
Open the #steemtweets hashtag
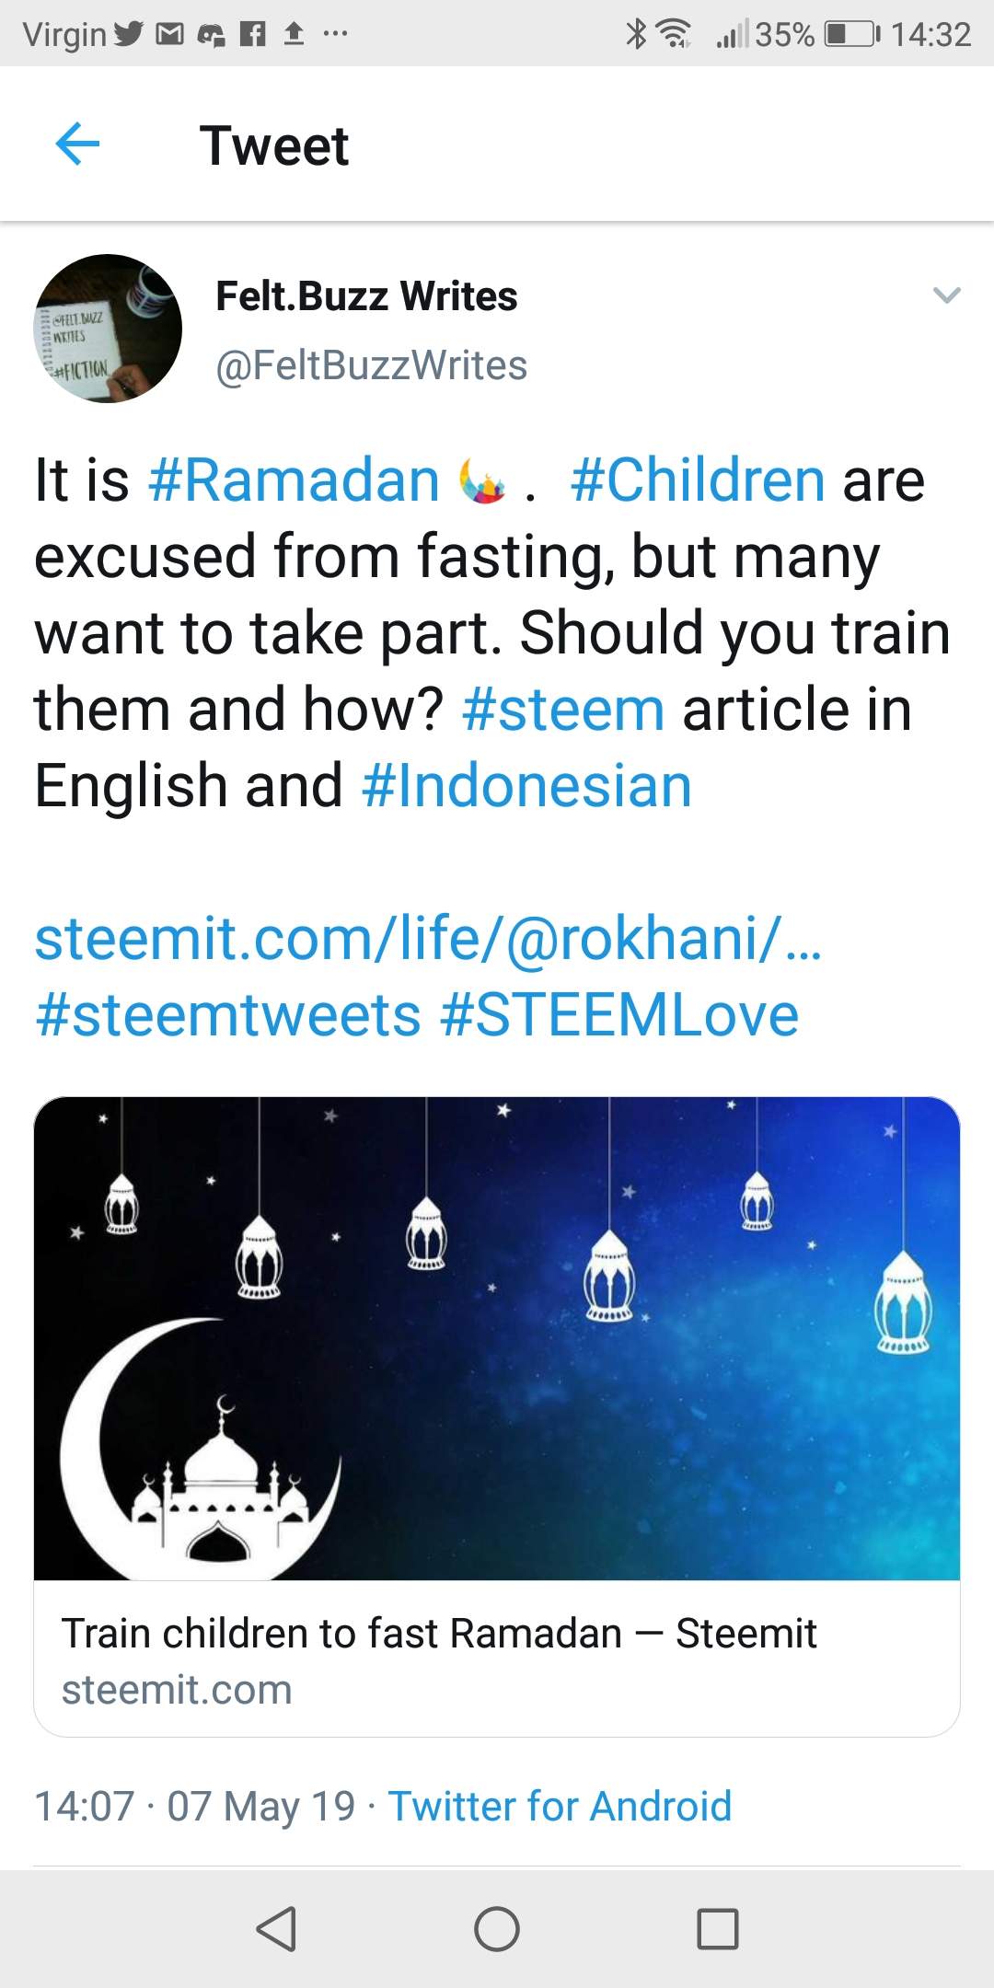point(228,1015)
